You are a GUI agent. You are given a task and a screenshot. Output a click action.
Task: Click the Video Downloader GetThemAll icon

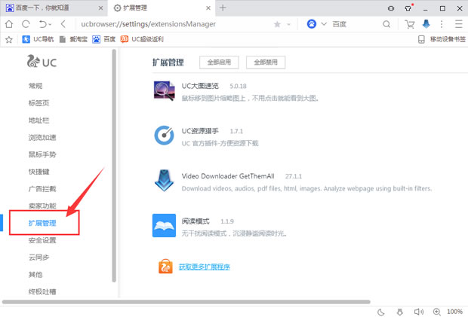pos(164,180)
